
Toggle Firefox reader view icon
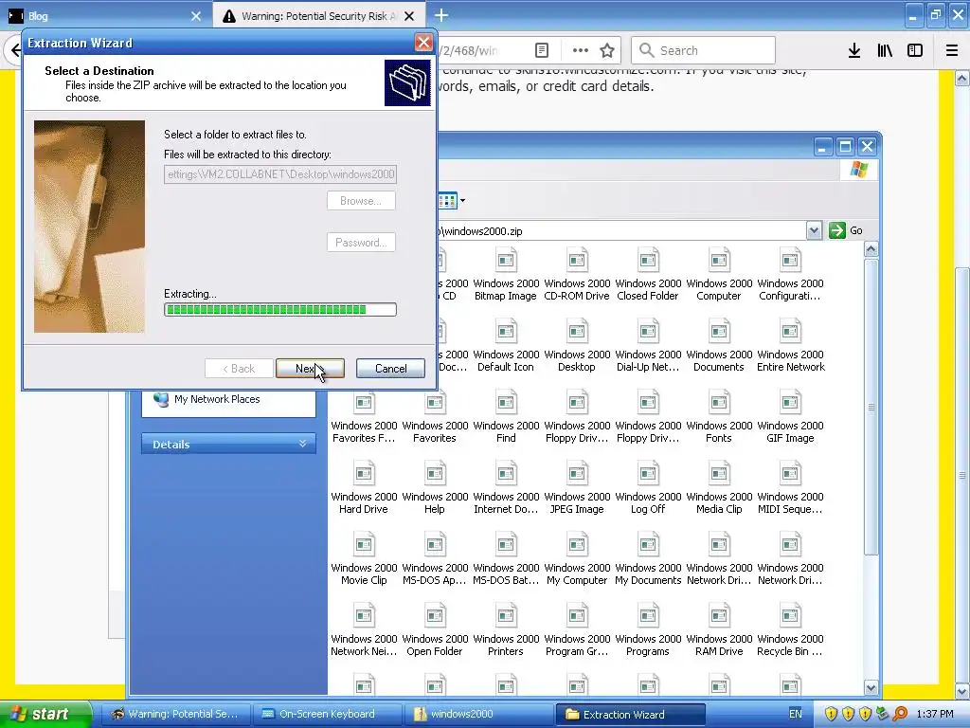[x=541, y=50]
